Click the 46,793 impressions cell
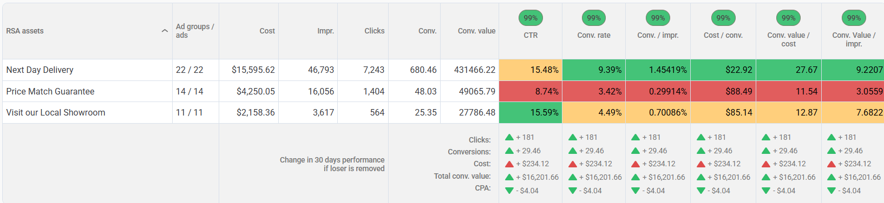 pos(308,70)
